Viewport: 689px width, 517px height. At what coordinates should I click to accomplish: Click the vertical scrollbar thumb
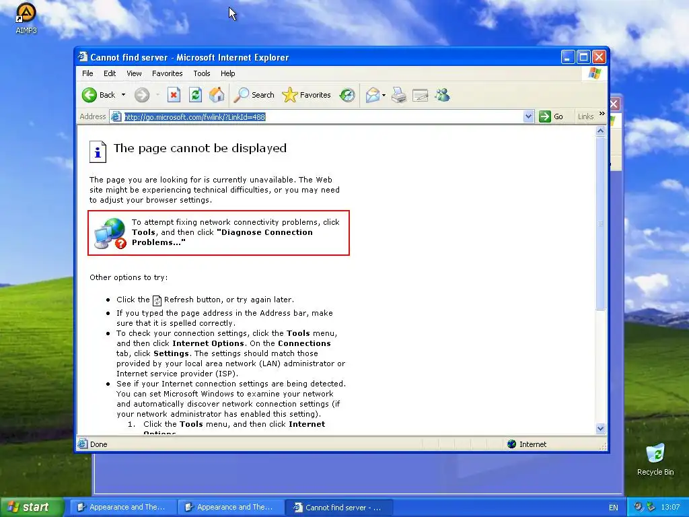[601, 223]
